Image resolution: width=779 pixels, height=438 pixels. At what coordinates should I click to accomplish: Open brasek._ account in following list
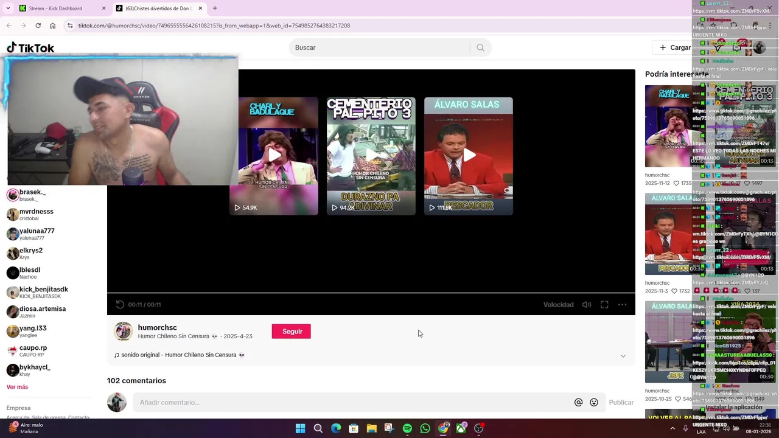tap(49, 195)
